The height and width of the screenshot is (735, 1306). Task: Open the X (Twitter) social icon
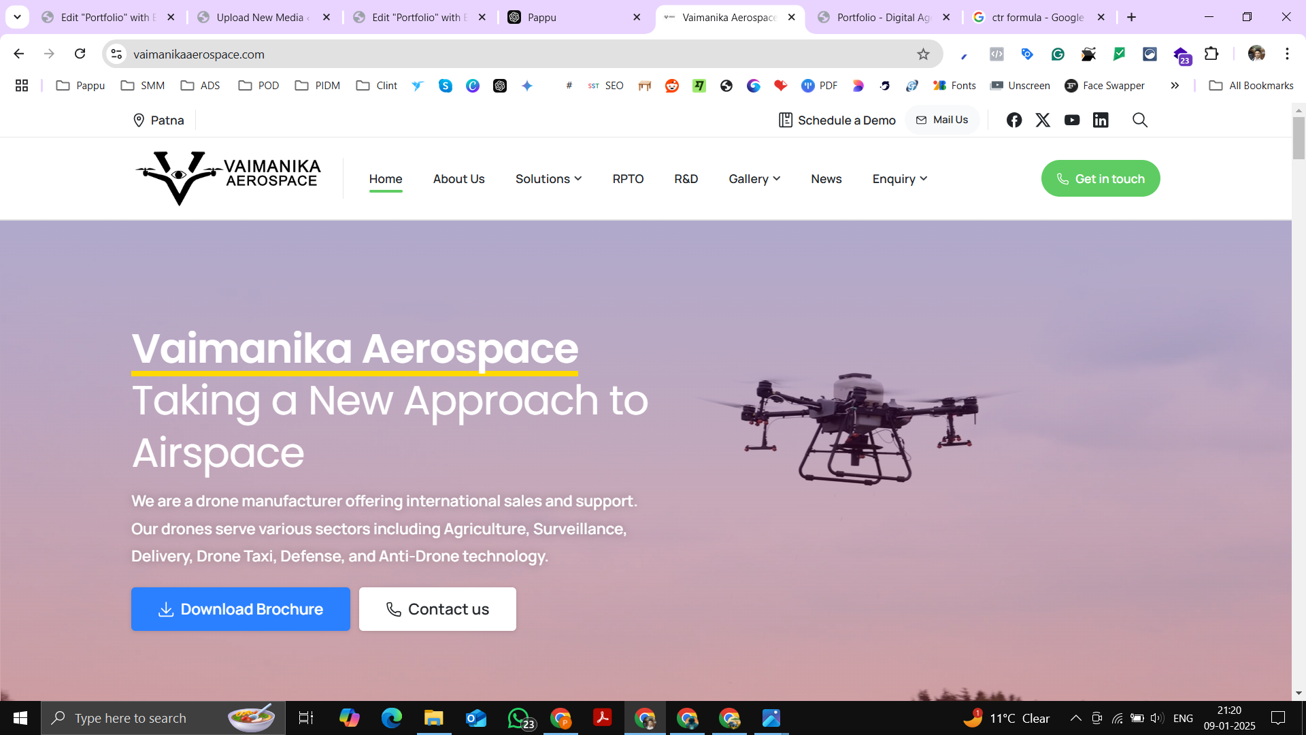coord(1043,120)
